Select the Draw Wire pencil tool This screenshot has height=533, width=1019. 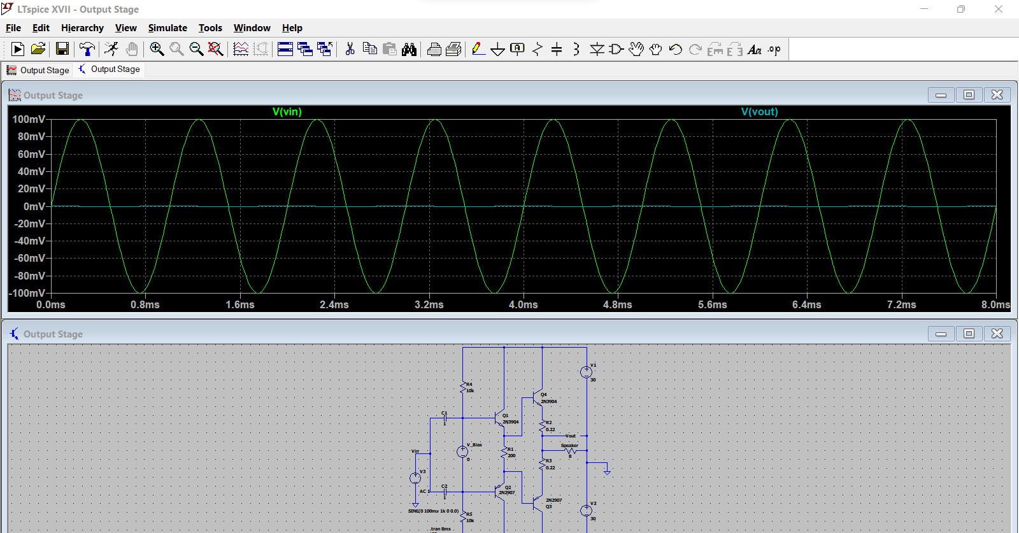(479, 49)
